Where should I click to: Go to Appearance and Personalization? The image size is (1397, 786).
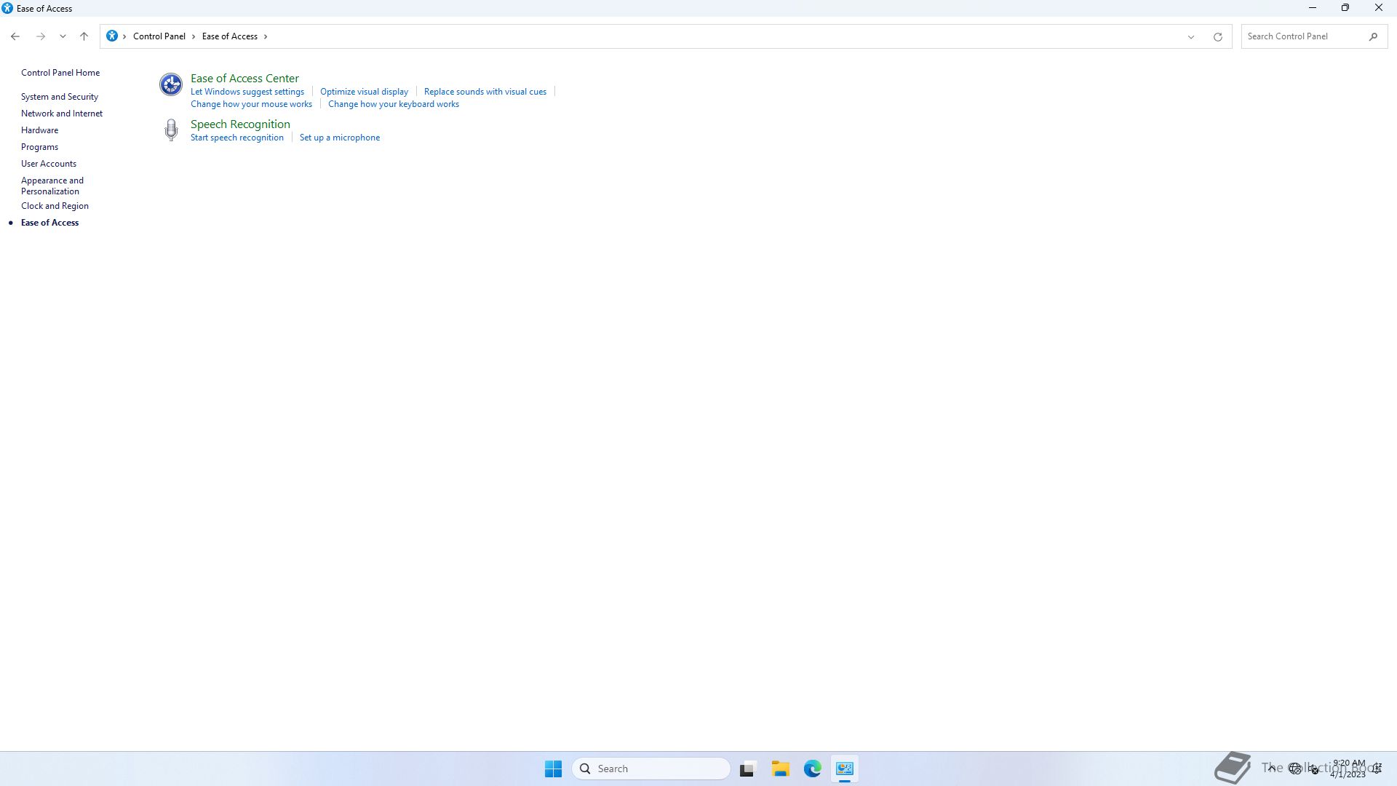pyautogui.click(x=52, y=186)
